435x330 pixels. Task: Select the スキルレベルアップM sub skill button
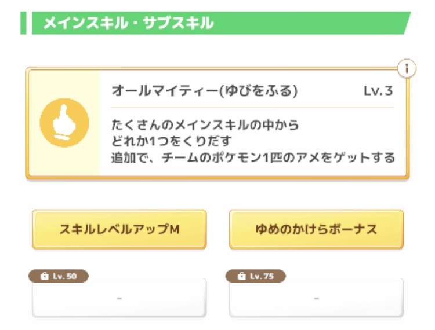[119, 229]
